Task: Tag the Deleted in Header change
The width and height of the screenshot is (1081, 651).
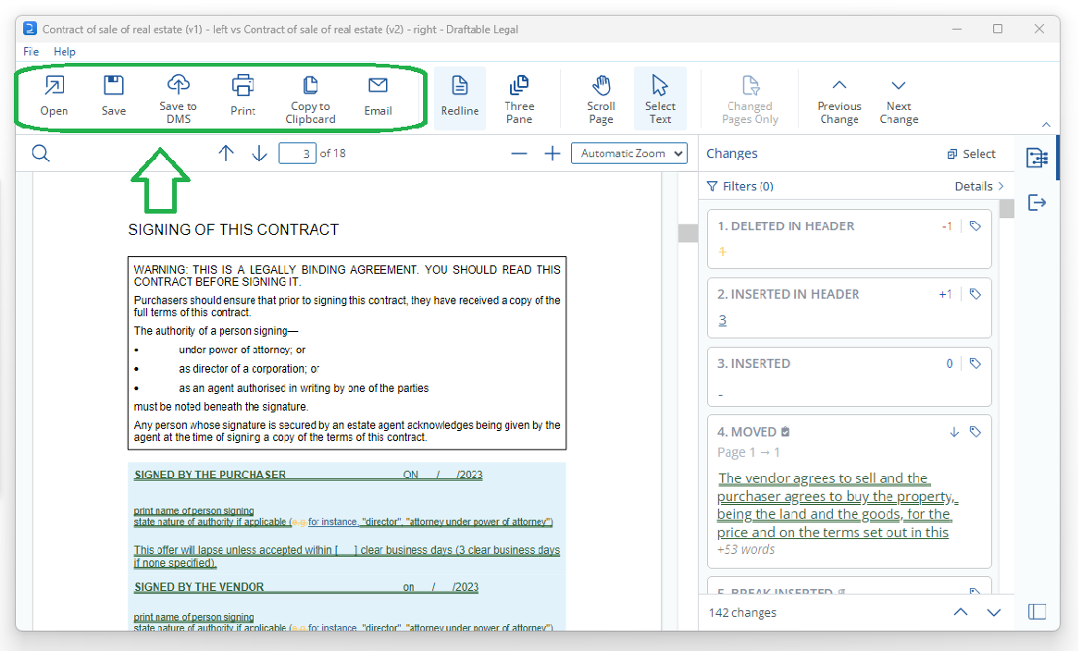Action: 975,226
